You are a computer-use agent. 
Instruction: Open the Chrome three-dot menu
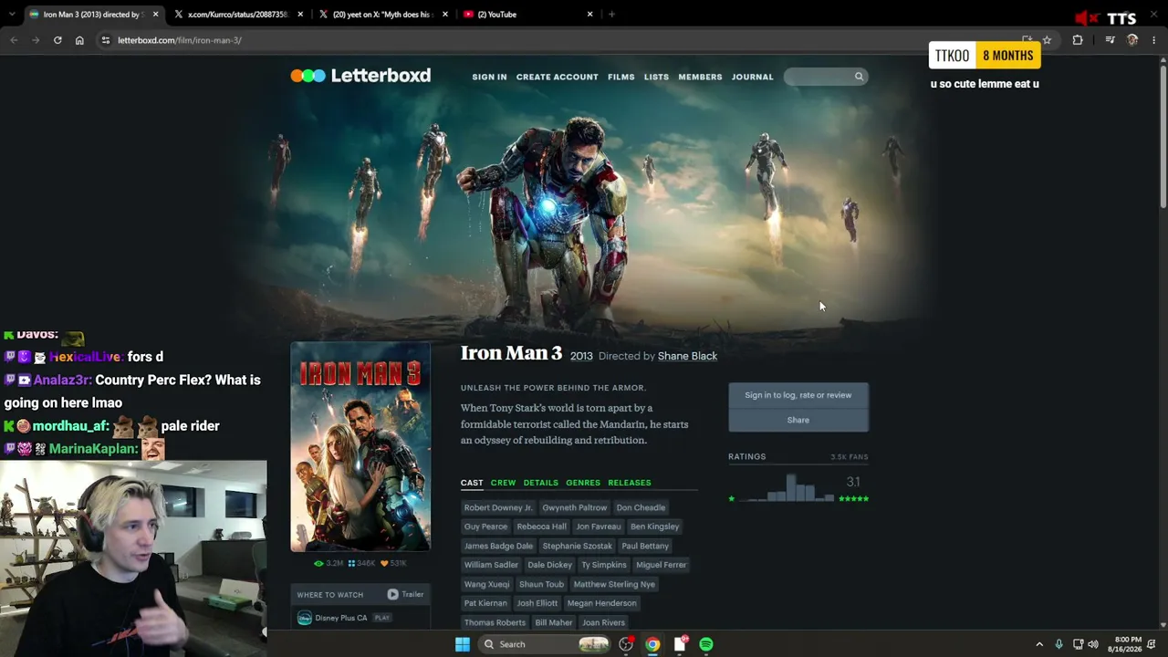(x=1154, y=40)
